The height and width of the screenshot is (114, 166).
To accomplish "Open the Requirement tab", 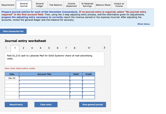I will (x=8, y=5).
